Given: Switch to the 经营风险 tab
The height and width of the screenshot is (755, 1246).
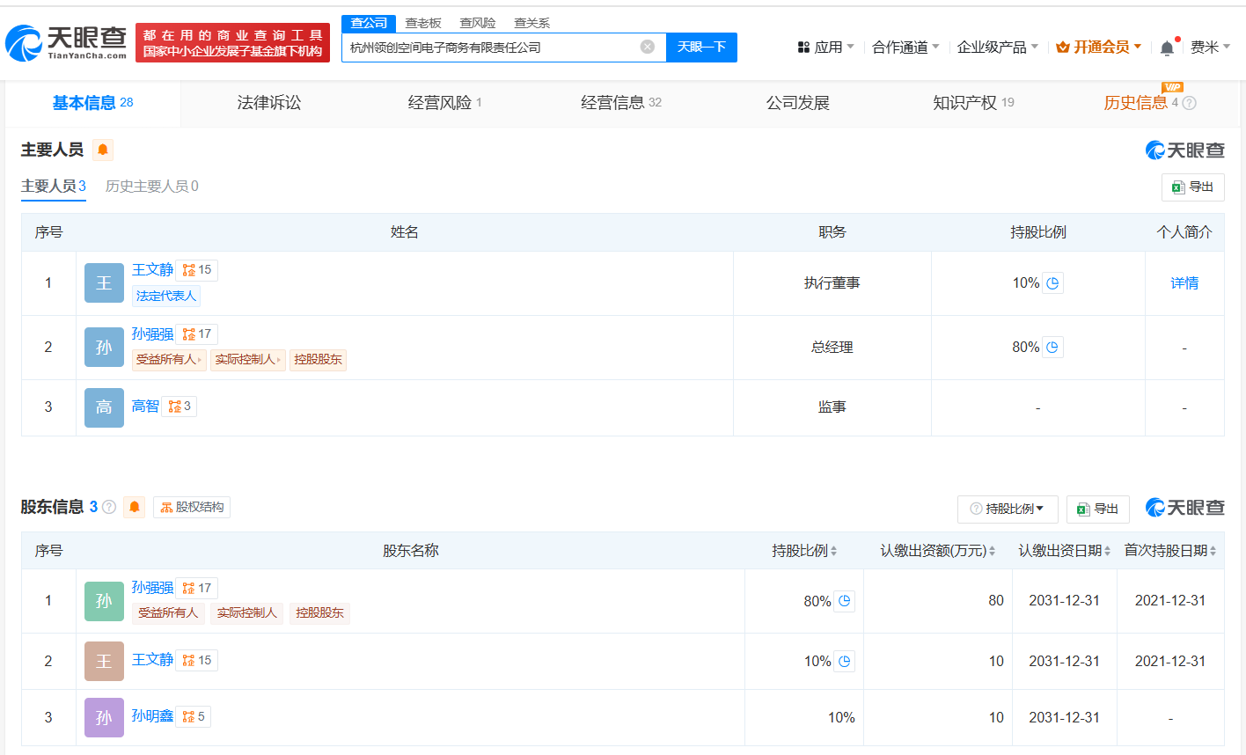Looking at the screenshot, I should click(x=444, y=103).
